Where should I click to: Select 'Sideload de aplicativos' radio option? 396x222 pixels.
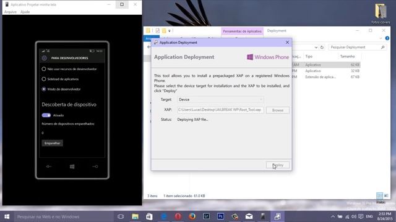tap(60, 79)
